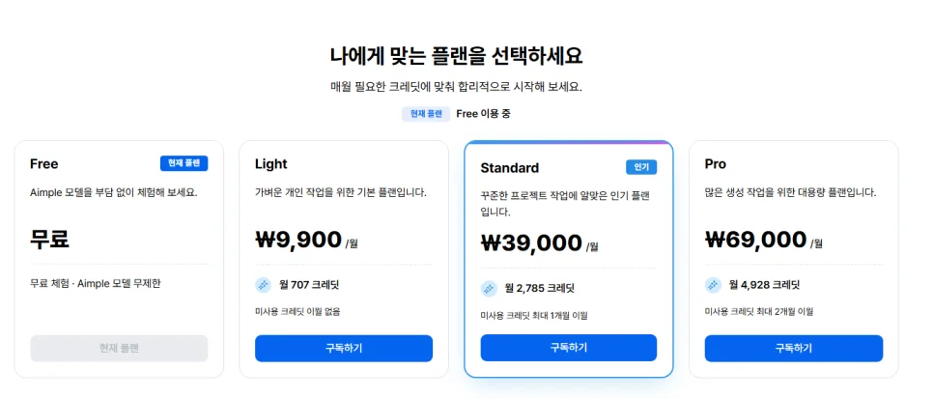Click the ₩69,000 monthly price
Screen dimensions: 933x399
tap(764, 240)
